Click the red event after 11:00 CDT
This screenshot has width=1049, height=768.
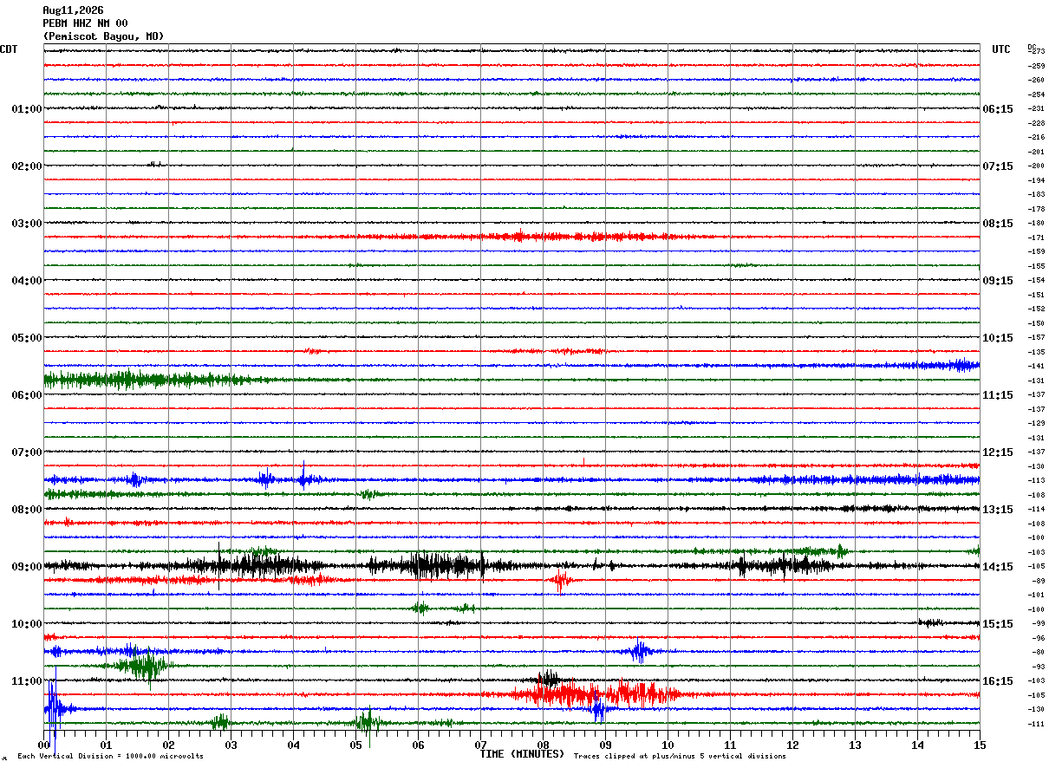click(x=598, y=694)
